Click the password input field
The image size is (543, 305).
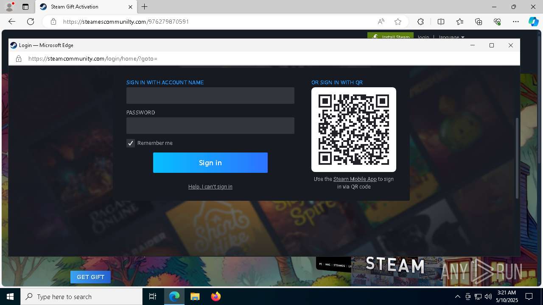tap(210, 125)
